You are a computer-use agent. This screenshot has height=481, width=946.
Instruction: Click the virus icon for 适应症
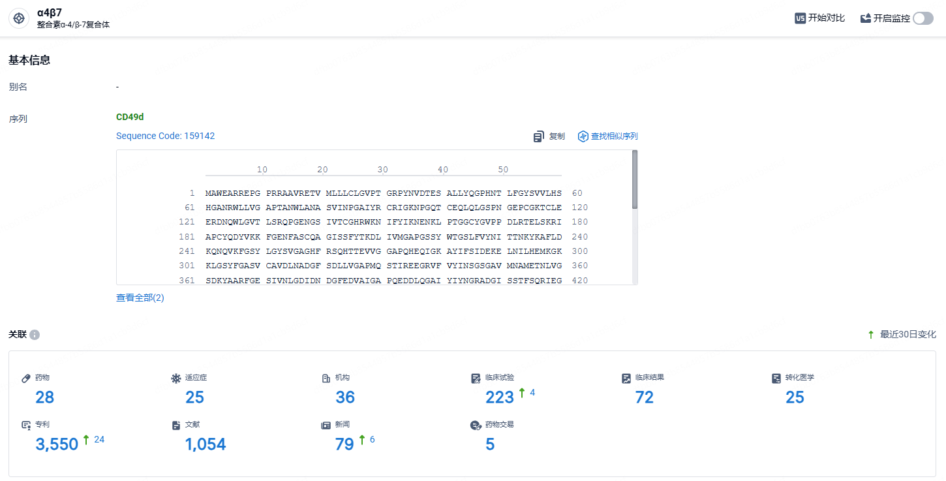point(175,378)
